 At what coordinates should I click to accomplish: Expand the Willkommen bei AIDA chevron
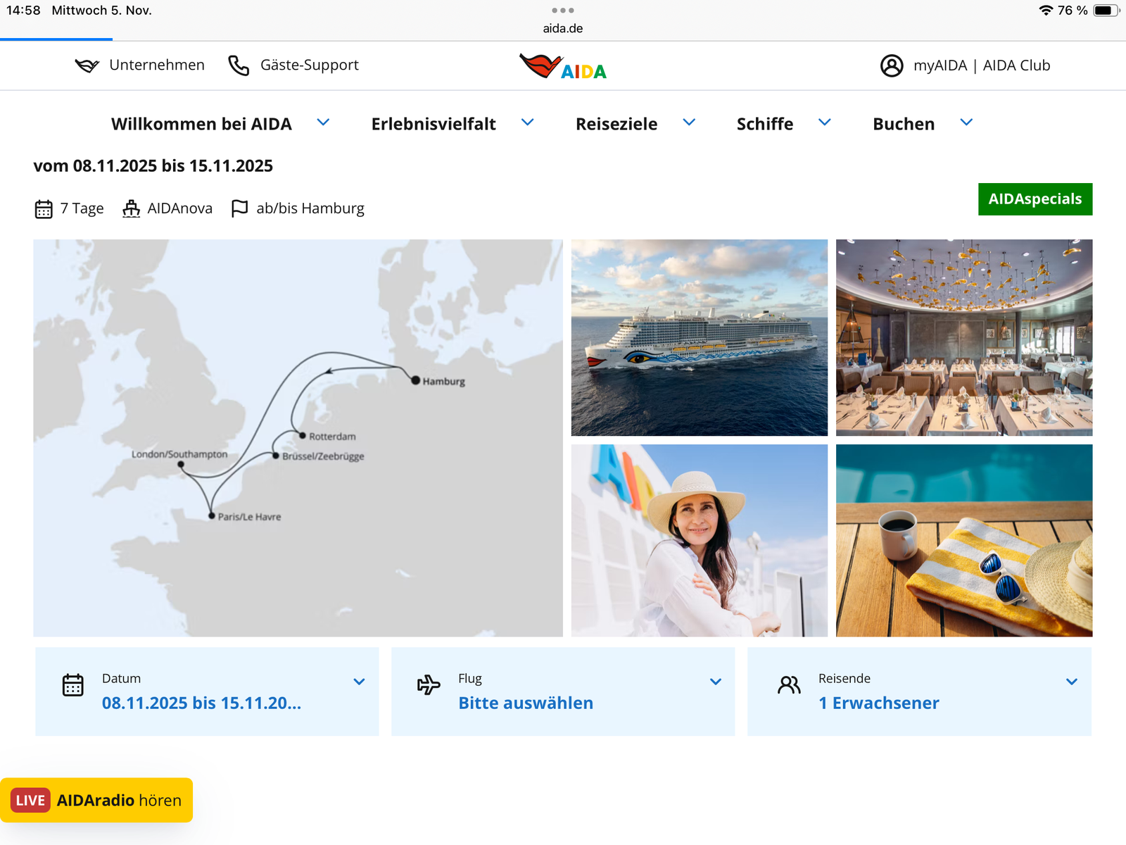[323, 123]
